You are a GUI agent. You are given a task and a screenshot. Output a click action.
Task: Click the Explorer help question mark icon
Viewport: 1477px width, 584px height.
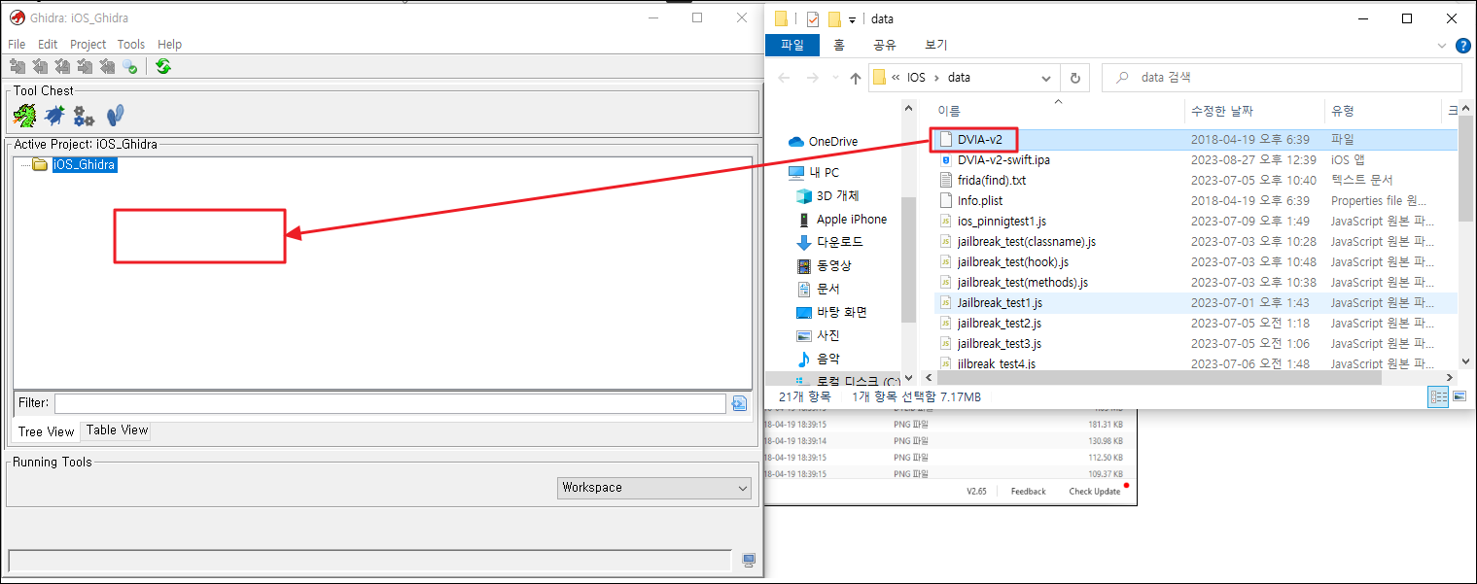point(1462,45)
